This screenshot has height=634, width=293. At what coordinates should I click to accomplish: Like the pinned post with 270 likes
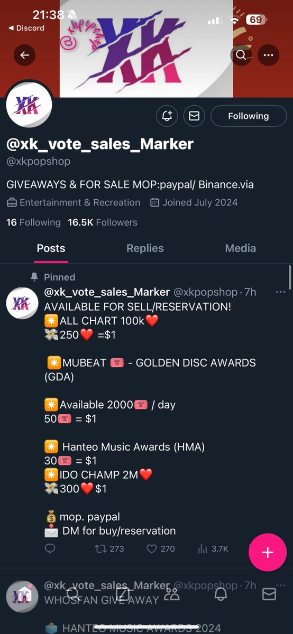coord(160,549)
